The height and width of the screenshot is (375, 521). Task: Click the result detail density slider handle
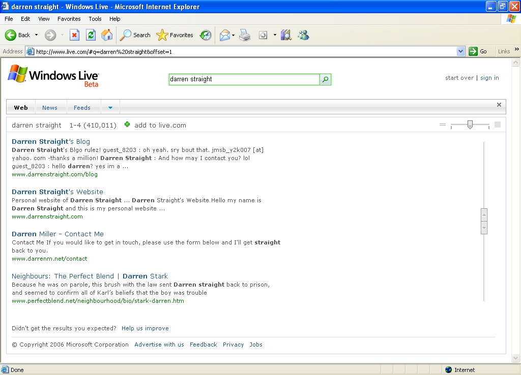[x=470, y=124]
